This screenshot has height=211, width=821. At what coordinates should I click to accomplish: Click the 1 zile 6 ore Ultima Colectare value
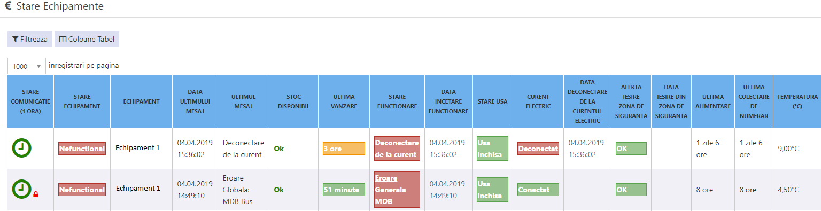(x=751, y=149)
